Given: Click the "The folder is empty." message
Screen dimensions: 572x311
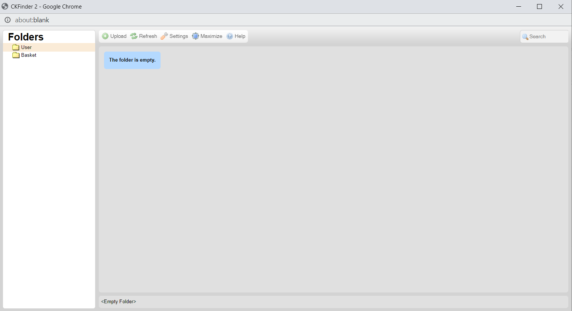Looking at the screenshot, I should point(132,60).
